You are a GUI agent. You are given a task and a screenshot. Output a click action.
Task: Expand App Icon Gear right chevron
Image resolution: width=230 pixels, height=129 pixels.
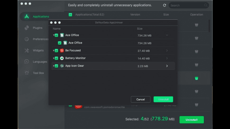(x=167, y=66)
